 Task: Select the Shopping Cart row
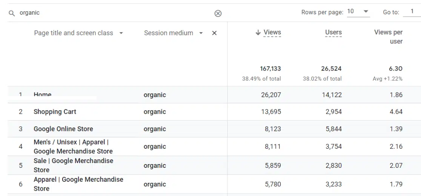tap(55, 112)
